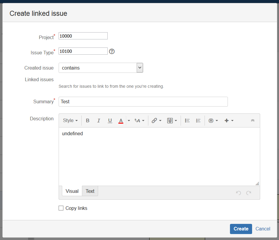The height and width of the screenshot is (240, 279).
Task: Open the attachment dropdown
Action: (172, 121)
